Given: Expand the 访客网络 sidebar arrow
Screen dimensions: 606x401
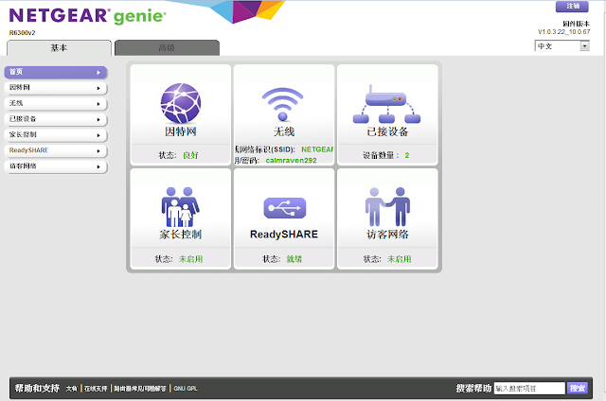Looking at the screenshot, I should pyautogui.click(x=98, y=166).
